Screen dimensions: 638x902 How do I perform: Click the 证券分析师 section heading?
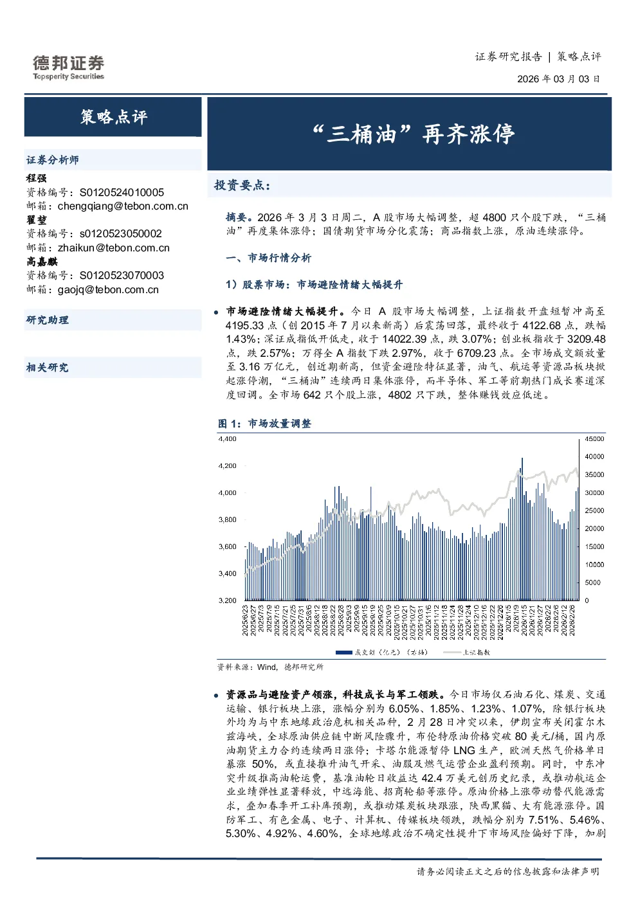(x=52, y=160)
